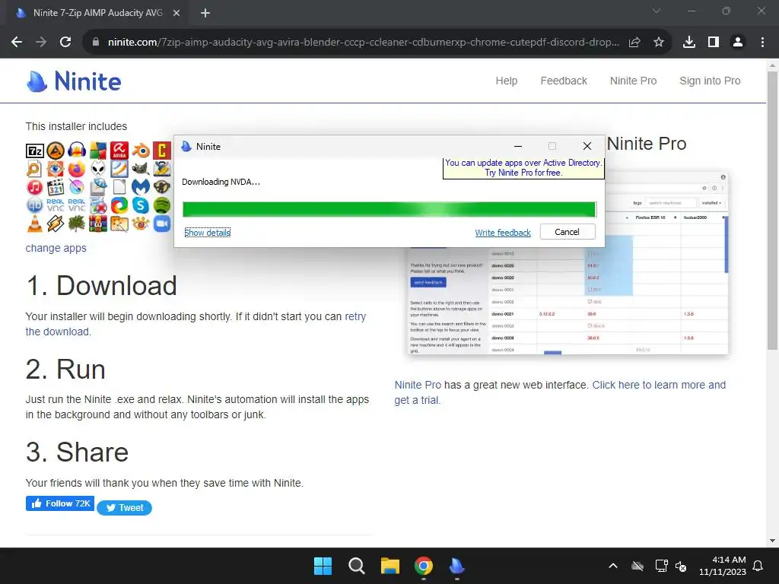Viewport: 779px width, 584px height.
Task: Open Chrome three-dot menu
Action: point(762,43)
